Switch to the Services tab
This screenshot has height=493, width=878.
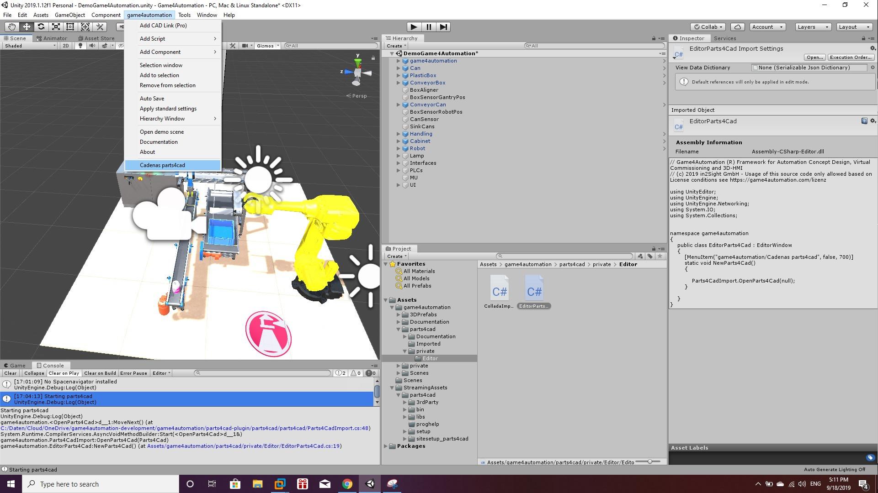(x=725, y=38)
